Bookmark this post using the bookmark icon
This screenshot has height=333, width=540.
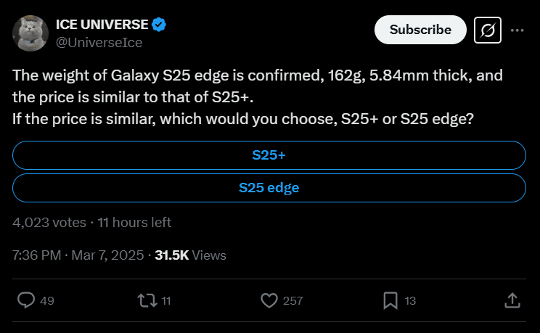click(x=390, y=300)
